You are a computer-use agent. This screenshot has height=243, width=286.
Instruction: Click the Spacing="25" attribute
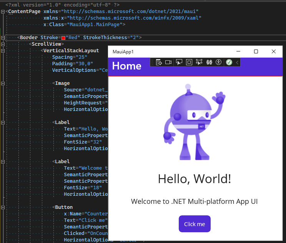coord(70,57)
